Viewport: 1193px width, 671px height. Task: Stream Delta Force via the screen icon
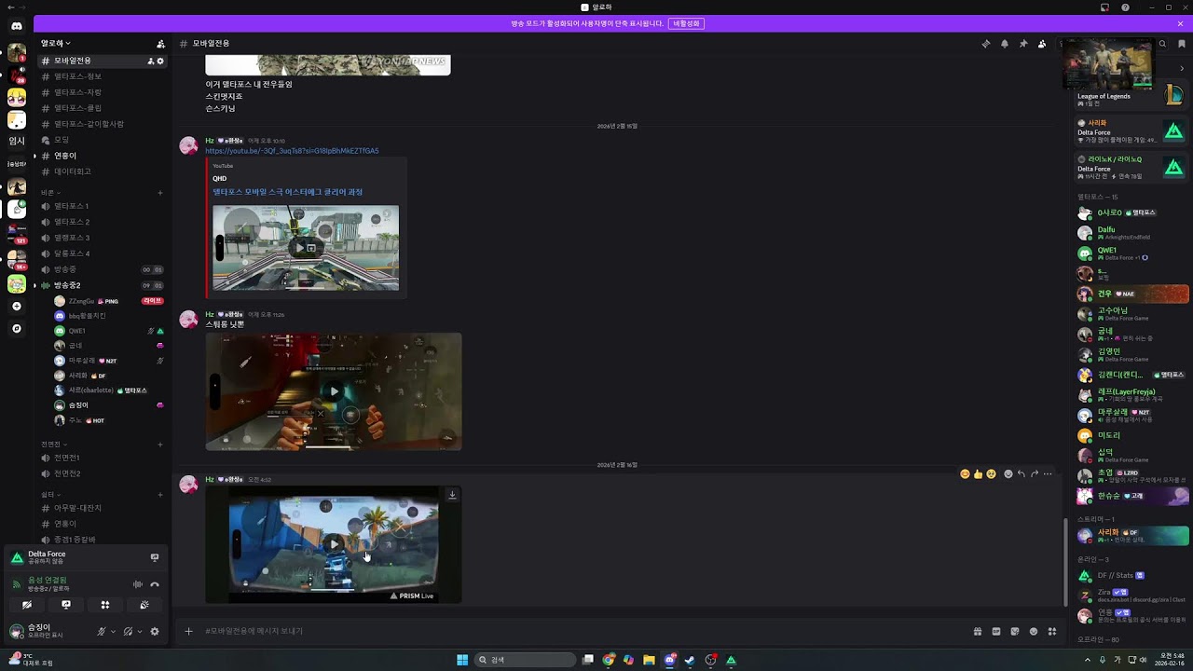click(155, 557)
